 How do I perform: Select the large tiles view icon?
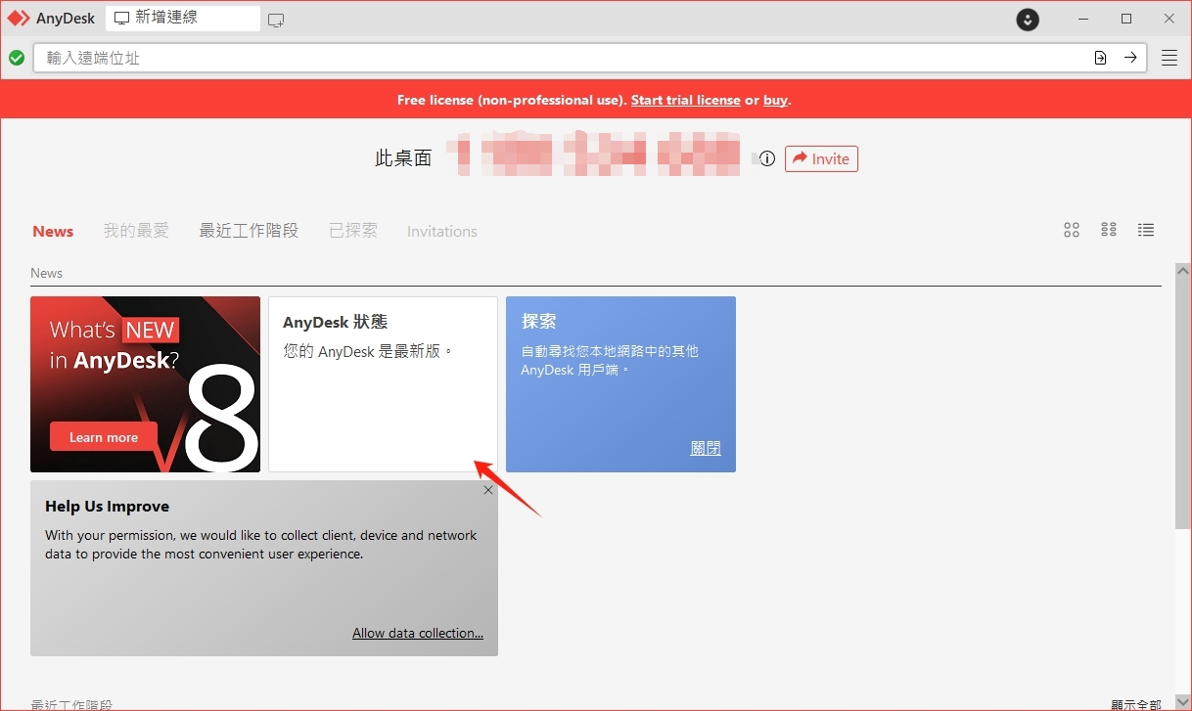[1072, 230]
